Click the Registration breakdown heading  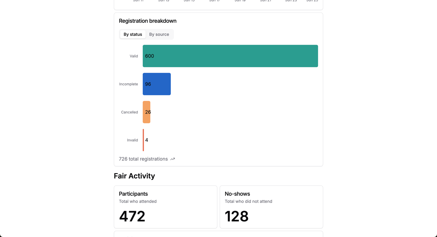(x=148, y=21)
